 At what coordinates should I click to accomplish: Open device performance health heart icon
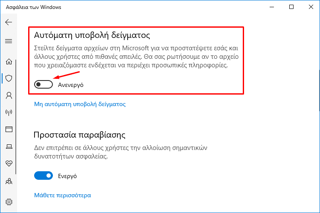click(9, 163)
